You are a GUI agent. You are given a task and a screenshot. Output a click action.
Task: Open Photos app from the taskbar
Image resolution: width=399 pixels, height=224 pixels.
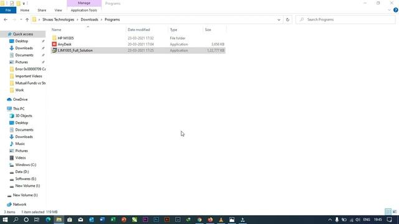(x=232, y=220)
